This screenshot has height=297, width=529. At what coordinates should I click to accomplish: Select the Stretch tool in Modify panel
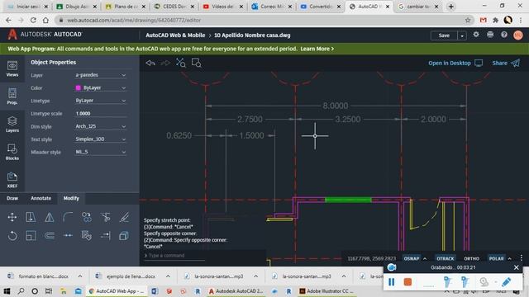click(31, 217)
